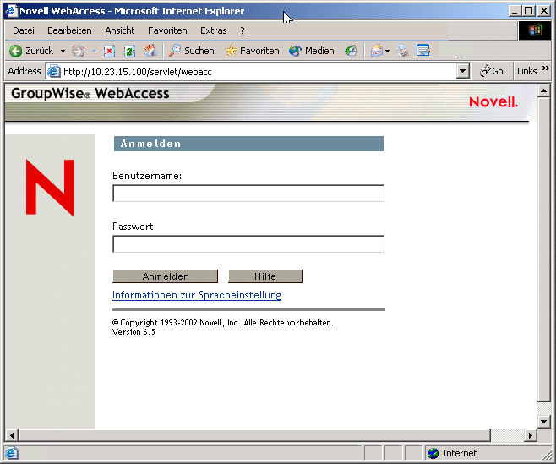Close the Internet Explorer window
Image resolution: width=556 pixels, height=464 pixels.
[x=544, y=11]
